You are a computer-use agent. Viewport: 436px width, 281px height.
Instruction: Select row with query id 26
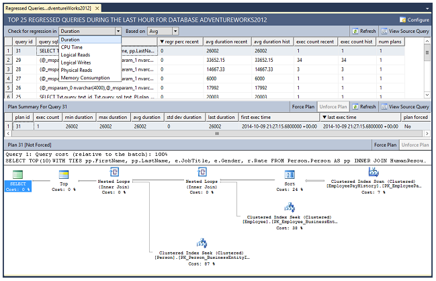[204, 88]
